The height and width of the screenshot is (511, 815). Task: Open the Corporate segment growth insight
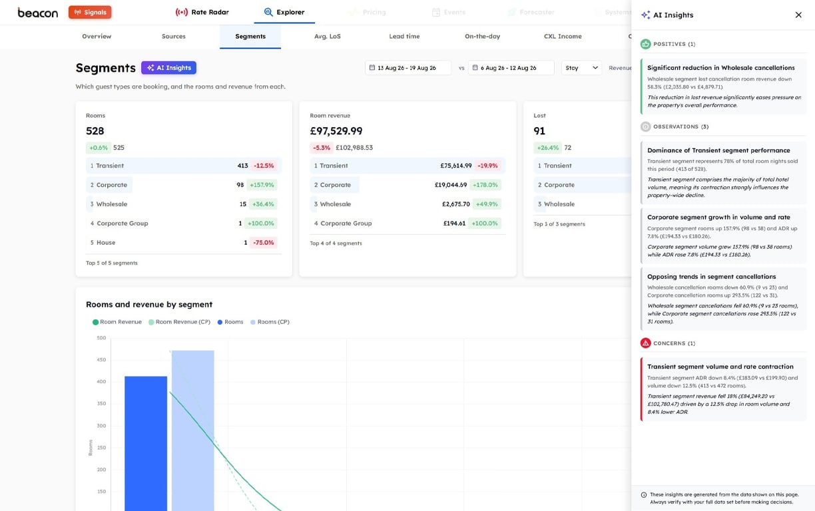[724, 236]
